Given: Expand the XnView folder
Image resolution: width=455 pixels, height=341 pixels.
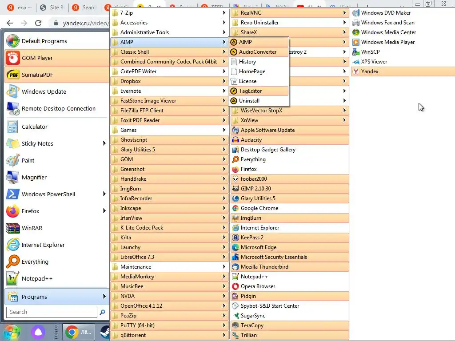Looking at the screenshot, I should coord(290,120).
